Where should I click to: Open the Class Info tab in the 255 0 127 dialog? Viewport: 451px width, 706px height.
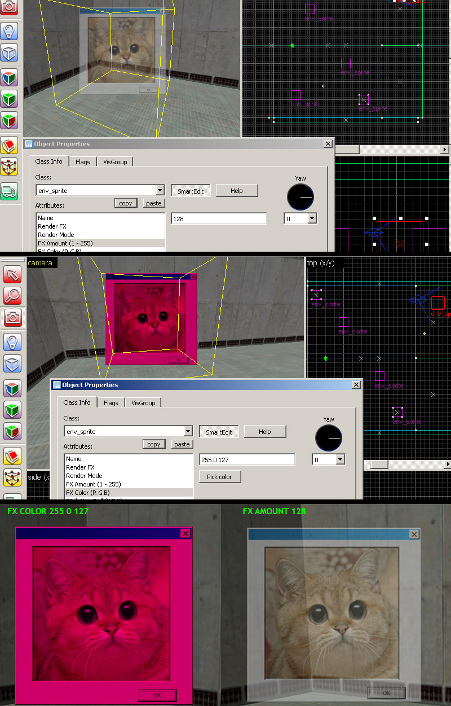pos(77,402)
